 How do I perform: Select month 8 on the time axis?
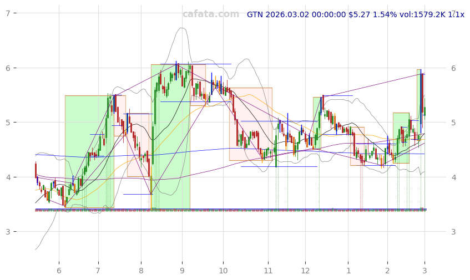[x=141, y=271]
